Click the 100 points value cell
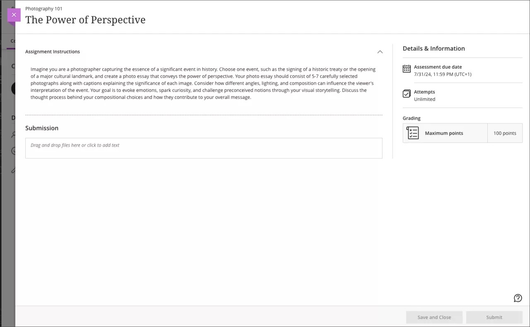The width and height of the screenshot is (530, 327). (x=505, y=133)
